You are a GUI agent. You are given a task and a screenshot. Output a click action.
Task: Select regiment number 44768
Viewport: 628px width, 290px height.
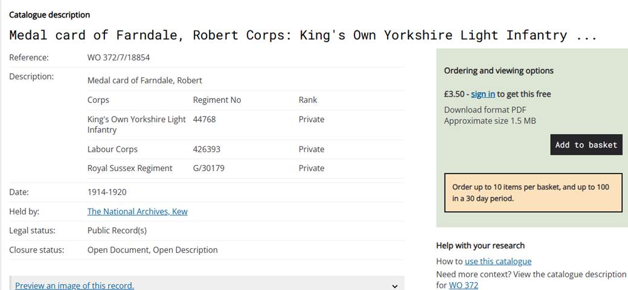click(x=204, y=120)
